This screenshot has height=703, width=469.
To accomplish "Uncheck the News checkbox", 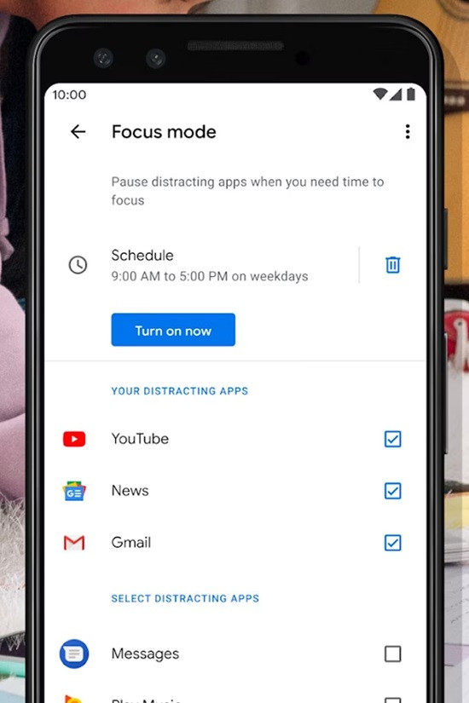I will (393, 491).
